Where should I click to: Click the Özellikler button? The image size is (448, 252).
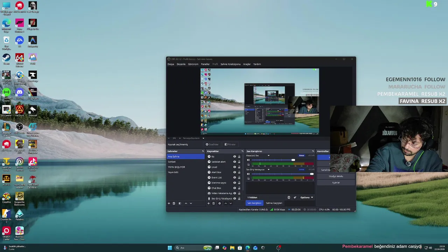point(212,144)
